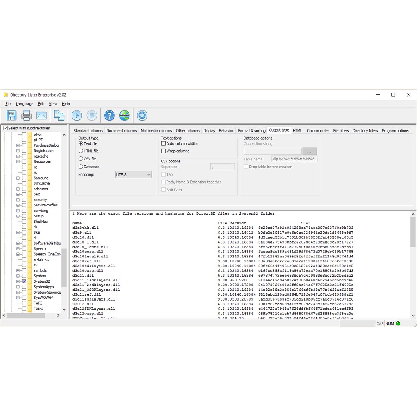
Task: Click the output preview vertical scrollbar
Action: [x=413, y=232]
